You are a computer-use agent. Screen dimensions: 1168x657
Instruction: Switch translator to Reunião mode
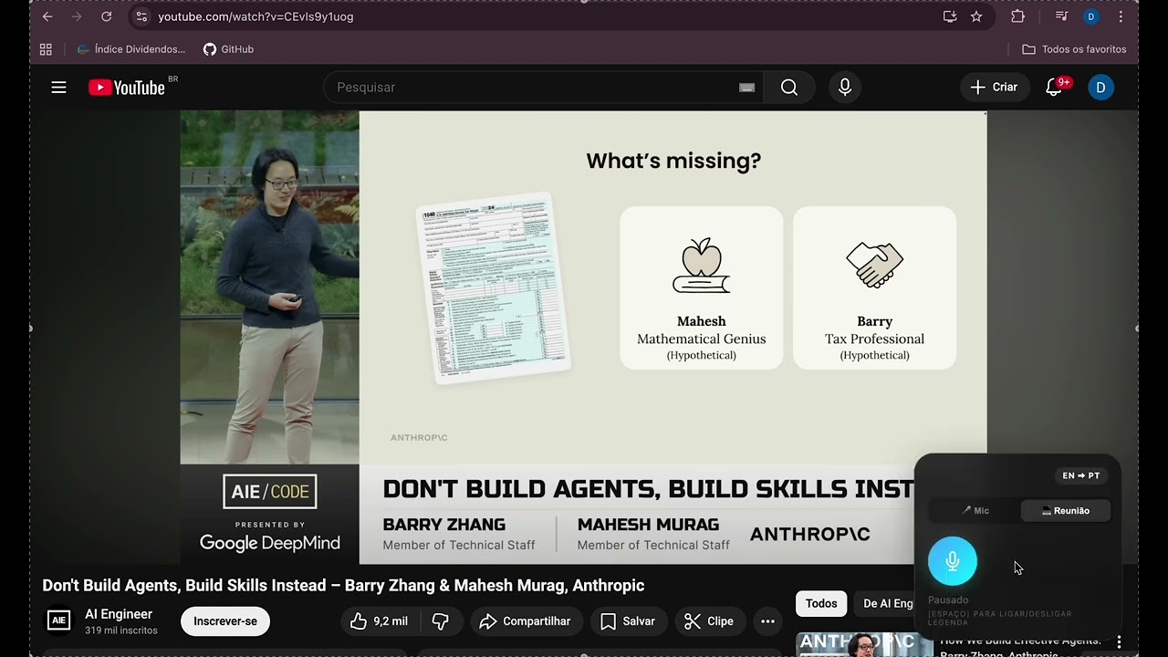1065,511
